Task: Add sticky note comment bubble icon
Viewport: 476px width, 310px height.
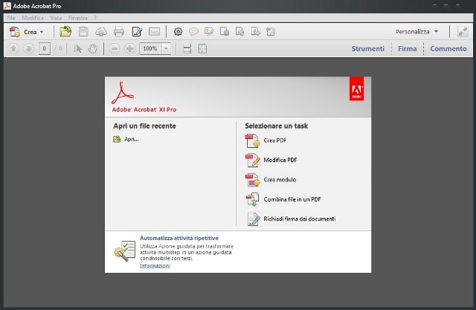Action: (193, 31)
